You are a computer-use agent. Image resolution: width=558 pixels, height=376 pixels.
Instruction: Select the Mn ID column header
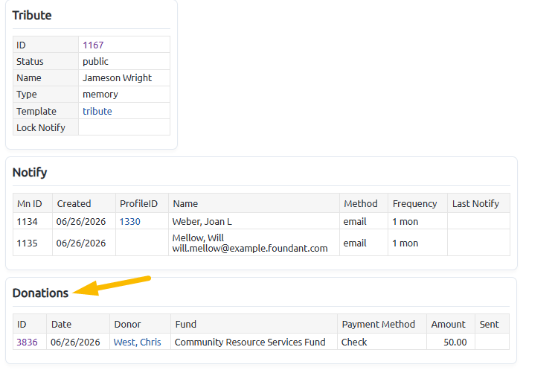tap(33, 203)
